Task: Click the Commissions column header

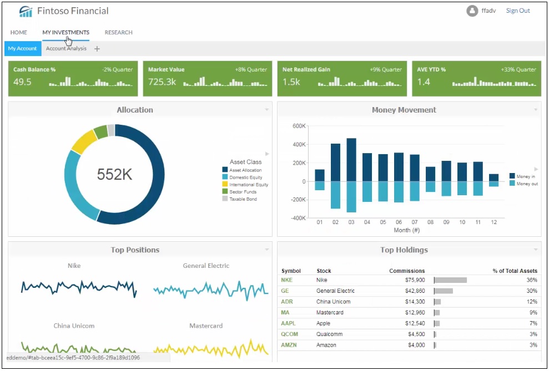Action: coord(407,271)
